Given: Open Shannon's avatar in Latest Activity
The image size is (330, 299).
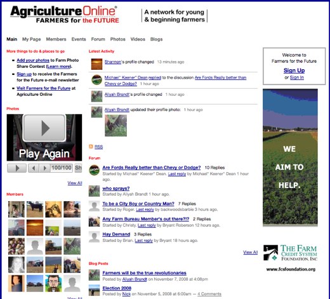Looking at the screenshot, I should pos(96,64).
